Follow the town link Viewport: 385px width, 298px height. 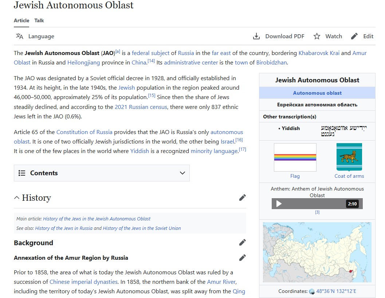point(241,63)
